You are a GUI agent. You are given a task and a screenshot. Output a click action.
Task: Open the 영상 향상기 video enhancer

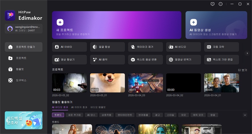pos(69,60)
